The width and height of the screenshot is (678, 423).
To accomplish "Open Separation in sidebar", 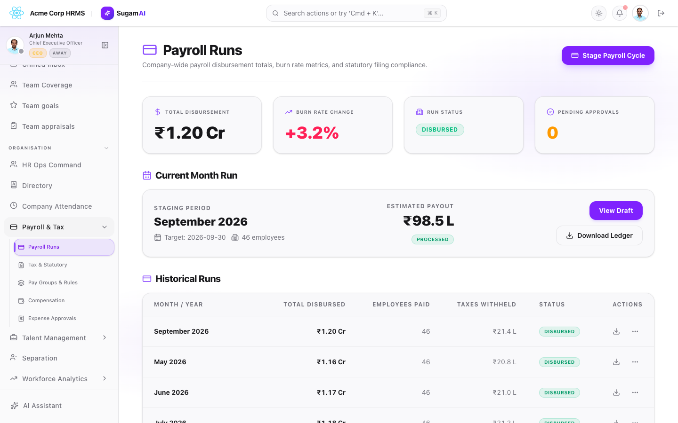I will [59, 358].
